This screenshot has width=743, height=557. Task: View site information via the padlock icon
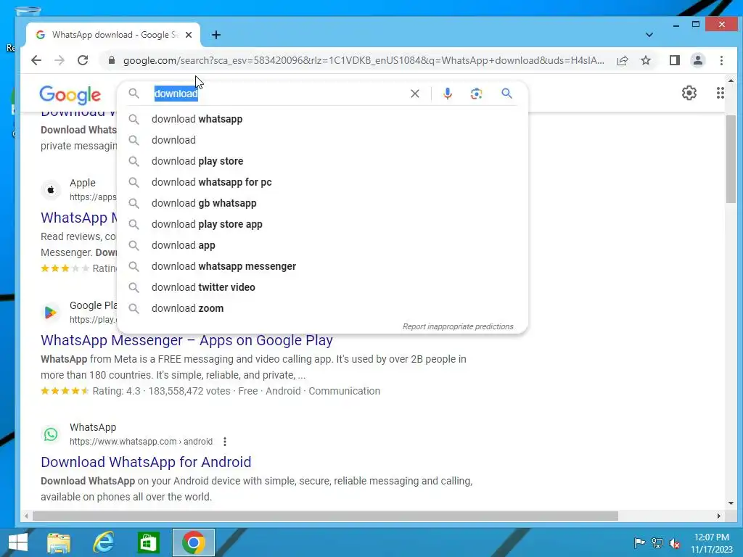click(x=111, y=60)
